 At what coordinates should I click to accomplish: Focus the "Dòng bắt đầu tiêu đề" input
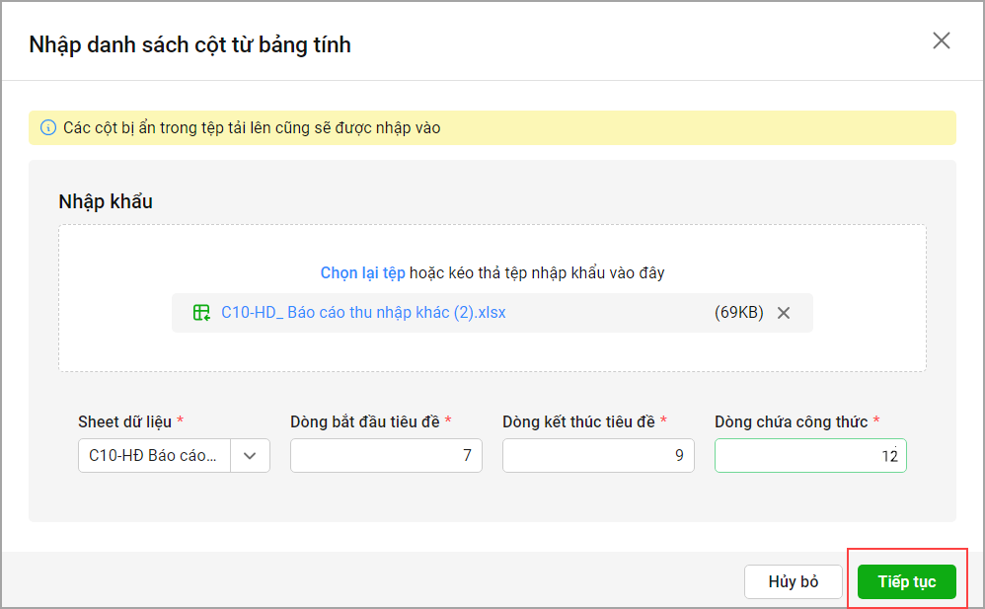[x=386, y=456]
